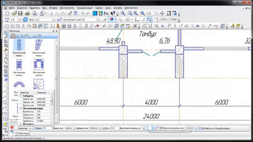Image resolution: width=253 pixels, height=142 pixels.
Task: Open the Высота подъема dropdown arrow
Action: click(x=195, y=128)
